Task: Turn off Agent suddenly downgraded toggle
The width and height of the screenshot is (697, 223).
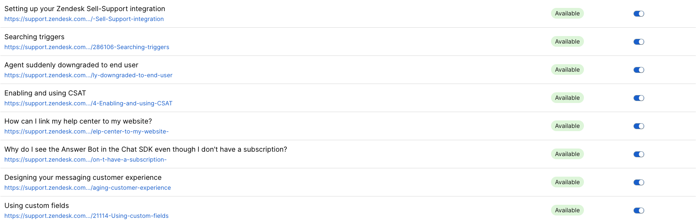Action: point(639,70)
